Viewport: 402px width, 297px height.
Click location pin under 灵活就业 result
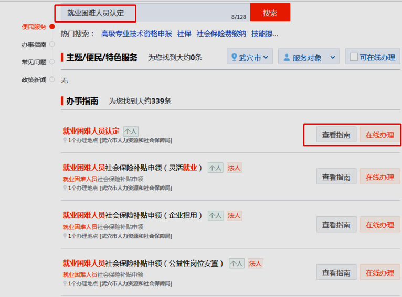coord(65,188)
